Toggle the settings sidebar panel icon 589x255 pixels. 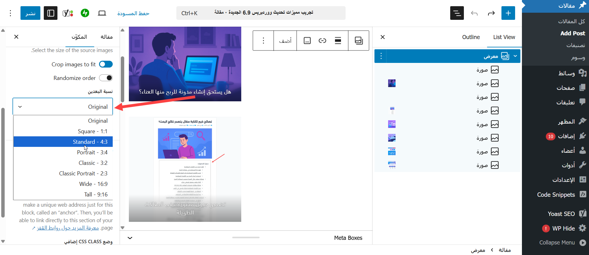pyautogui.click(x=51, y=13)
